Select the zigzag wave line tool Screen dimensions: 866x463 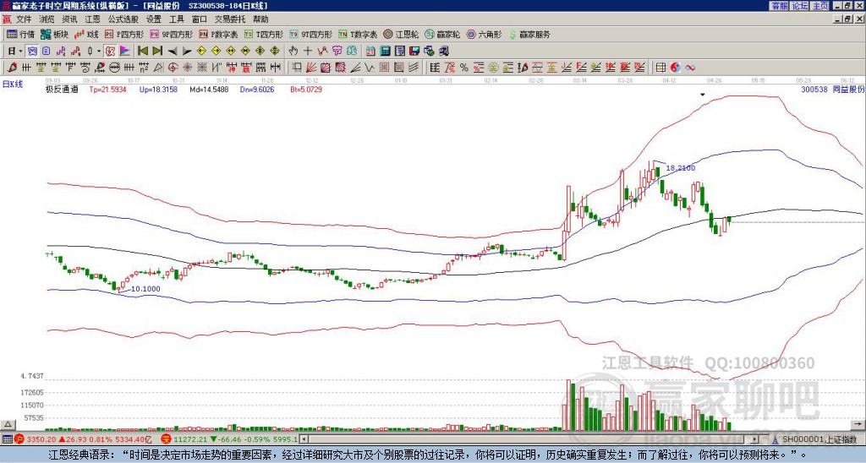click(x=369, y=68)
